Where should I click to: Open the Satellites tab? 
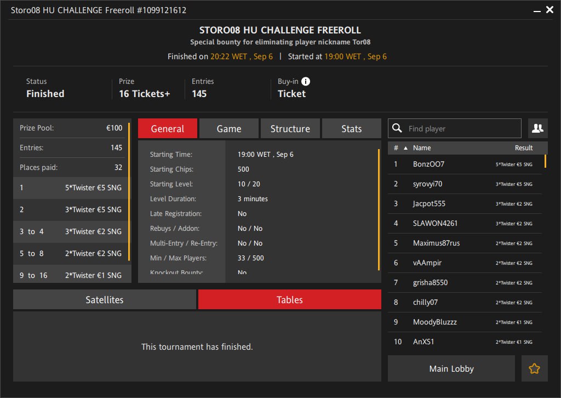click(104, 299)
